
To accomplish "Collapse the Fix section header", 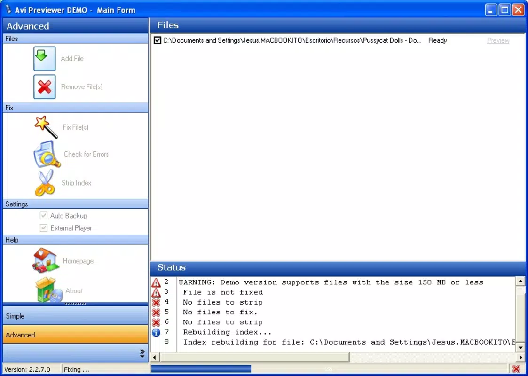I will coord(75,108).
